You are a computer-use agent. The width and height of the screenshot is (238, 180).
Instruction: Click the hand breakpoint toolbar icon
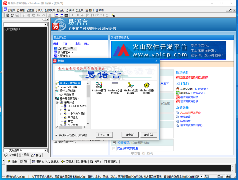tap(107, 15)
